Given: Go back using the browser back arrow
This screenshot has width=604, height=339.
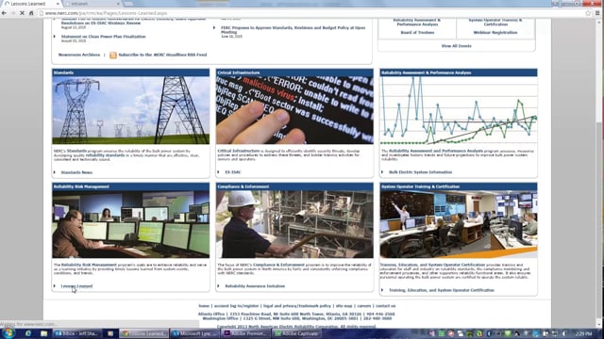Looking at the screenshot, I should click(x=4, y=13).
